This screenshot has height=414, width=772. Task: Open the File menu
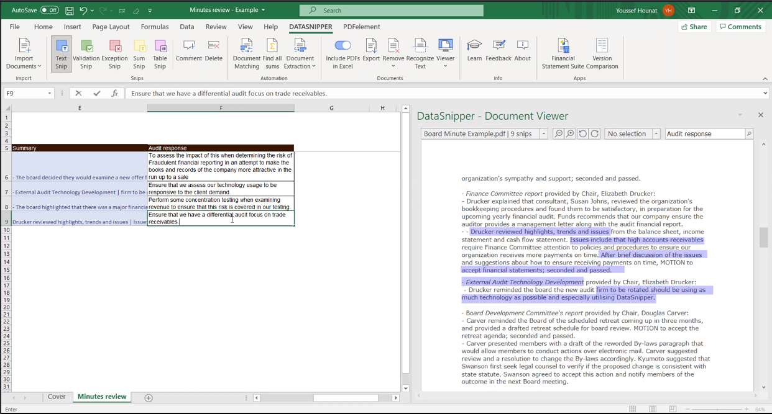(15, 27)
